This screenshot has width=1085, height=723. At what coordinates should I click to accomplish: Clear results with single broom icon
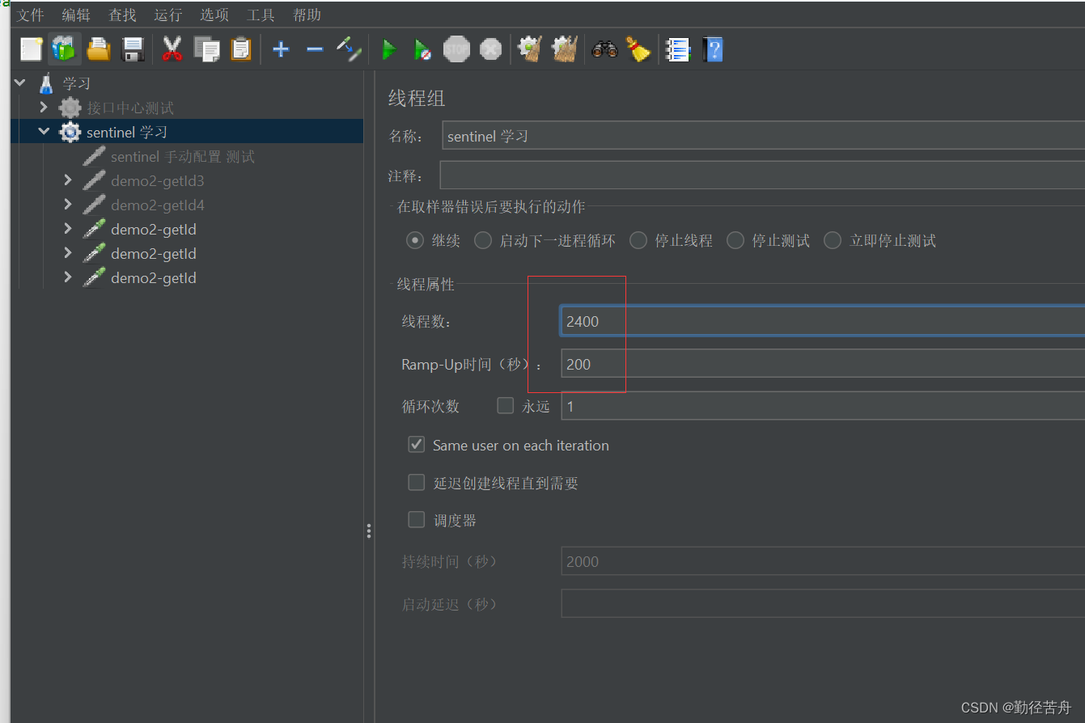point(529,49)
